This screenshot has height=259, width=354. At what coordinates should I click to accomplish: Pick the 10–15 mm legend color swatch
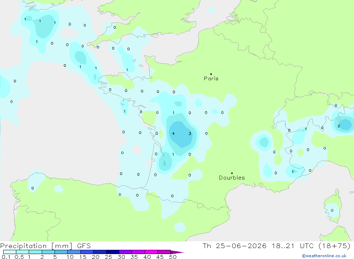(74, 252)
